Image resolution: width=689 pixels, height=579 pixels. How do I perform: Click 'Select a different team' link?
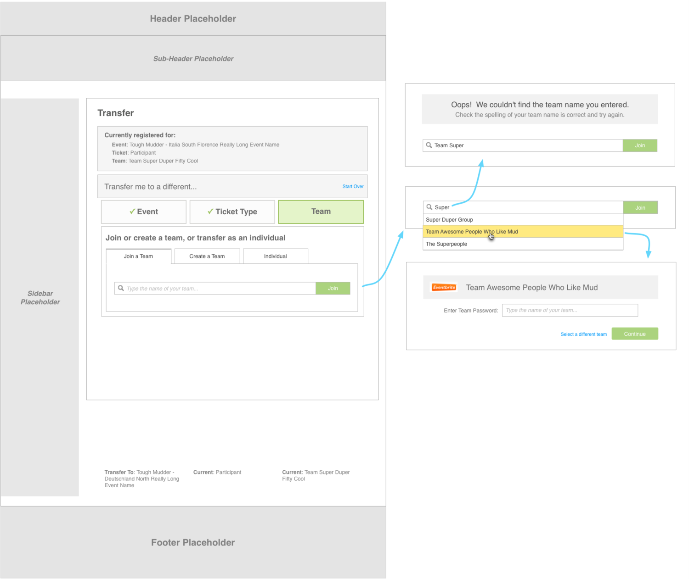point(583,334)
